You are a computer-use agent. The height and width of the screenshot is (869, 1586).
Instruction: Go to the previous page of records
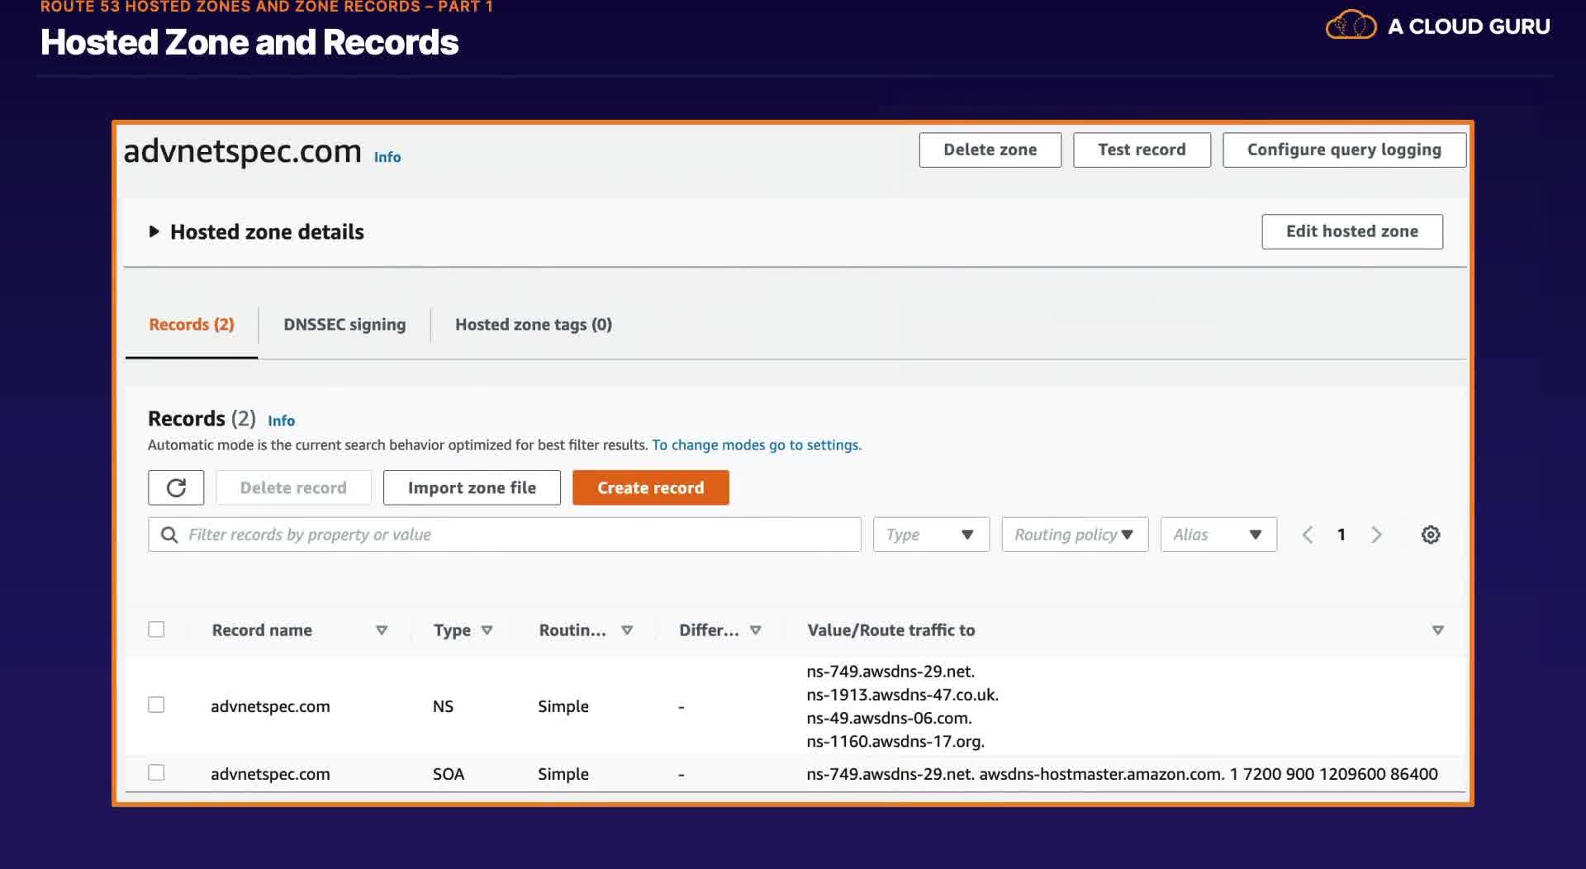(1308, 534)
